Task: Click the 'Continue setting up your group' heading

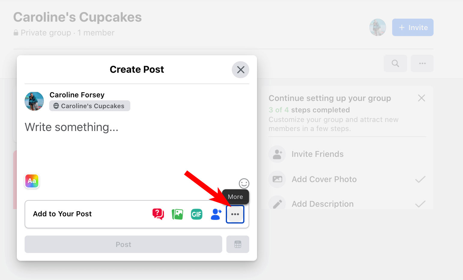Action: (x=330, y=98)
